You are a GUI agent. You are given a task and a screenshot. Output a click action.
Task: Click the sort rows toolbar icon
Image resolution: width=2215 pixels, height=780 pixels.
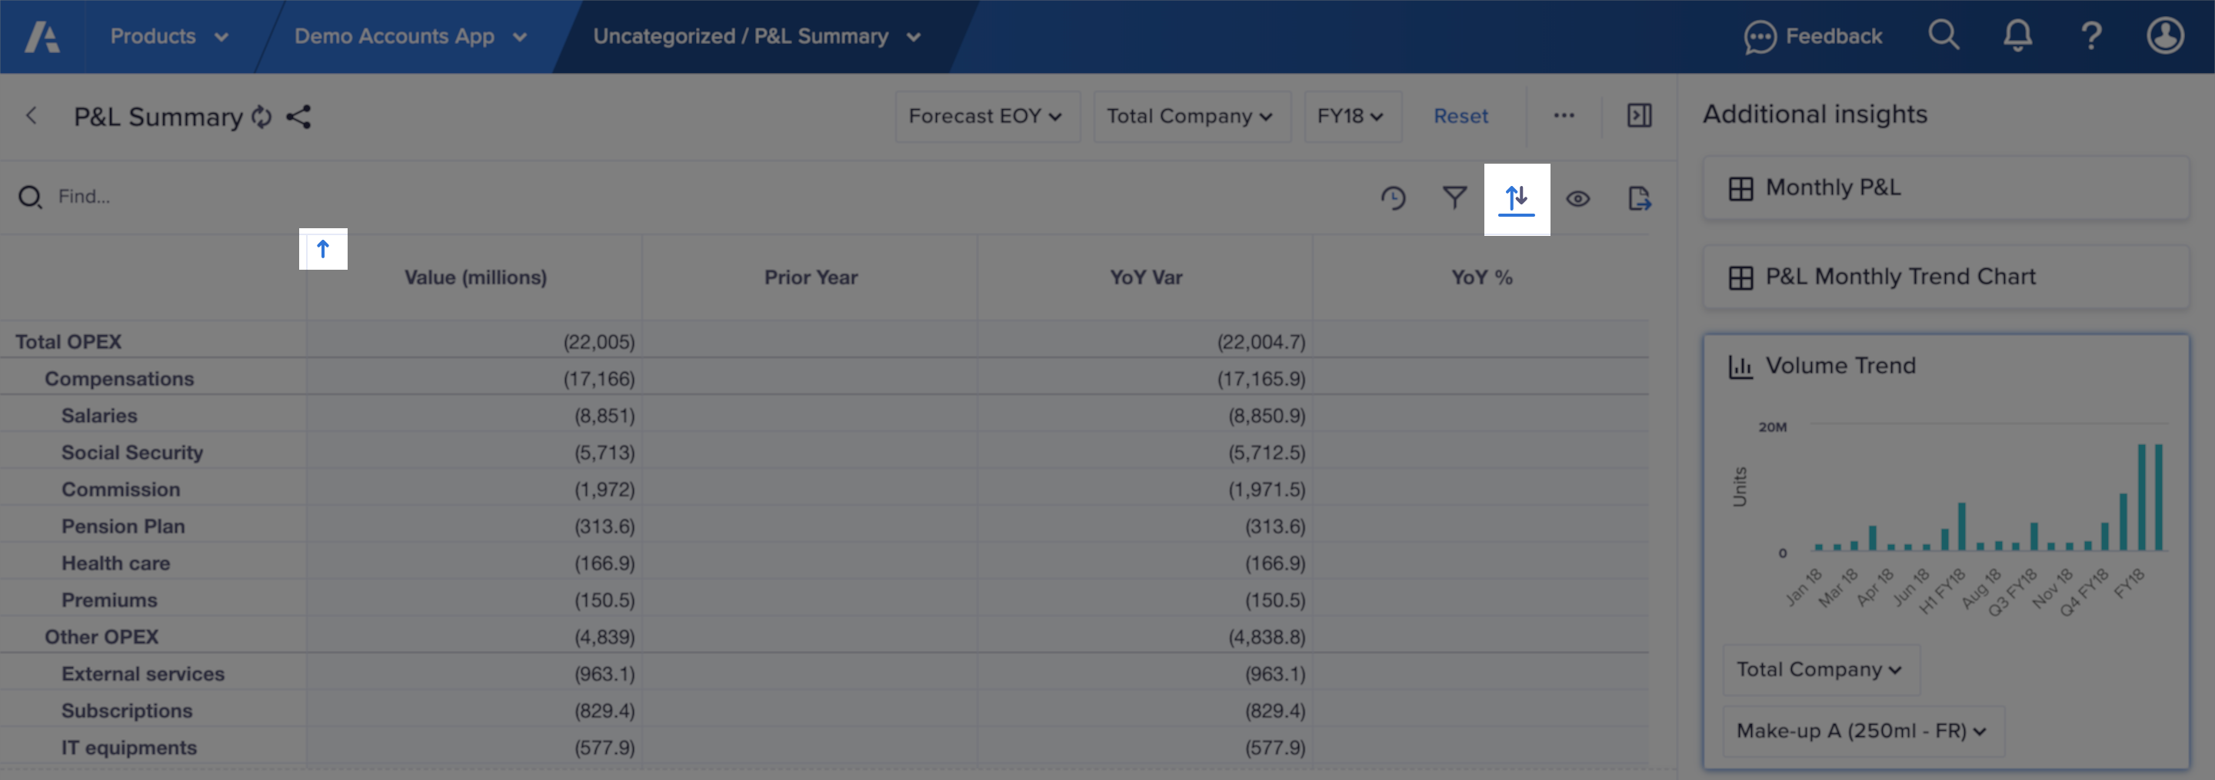pos(1516,199)
